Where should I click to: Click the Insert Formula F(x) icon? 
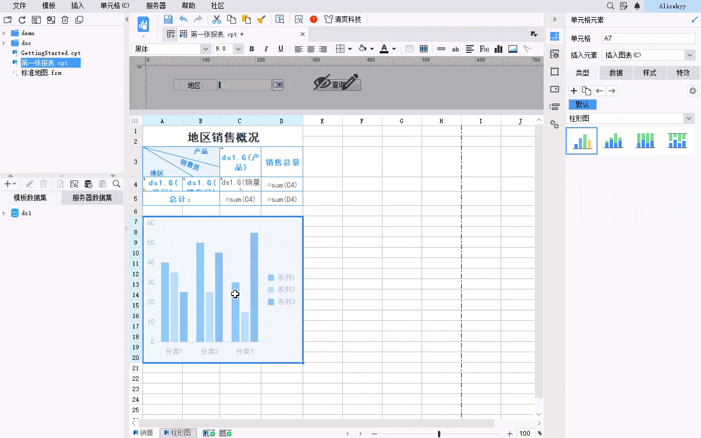pos(484,49)
